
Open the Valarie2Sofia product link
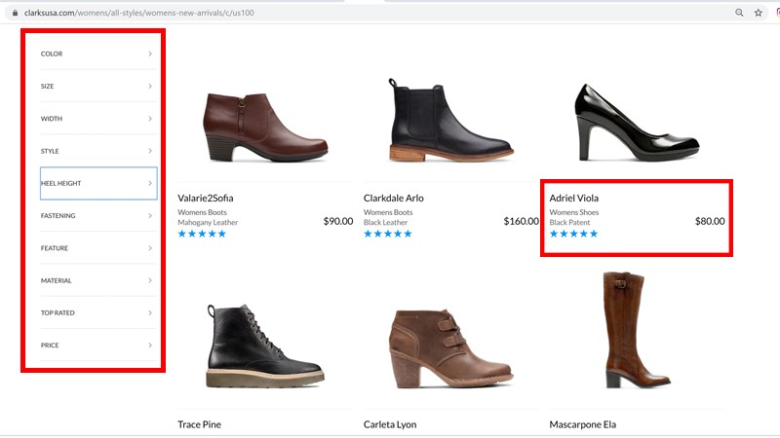206,198
